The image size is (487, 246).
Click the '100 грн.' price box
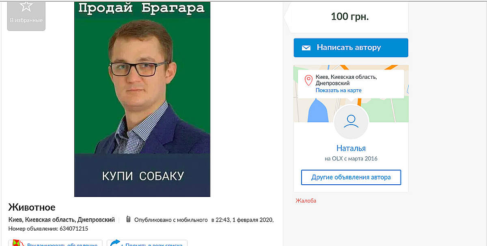coord(350,17)
